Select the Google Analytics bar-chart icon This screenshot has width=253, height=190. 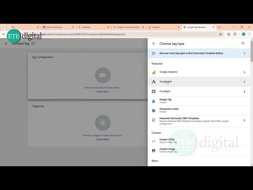point(154,72)
